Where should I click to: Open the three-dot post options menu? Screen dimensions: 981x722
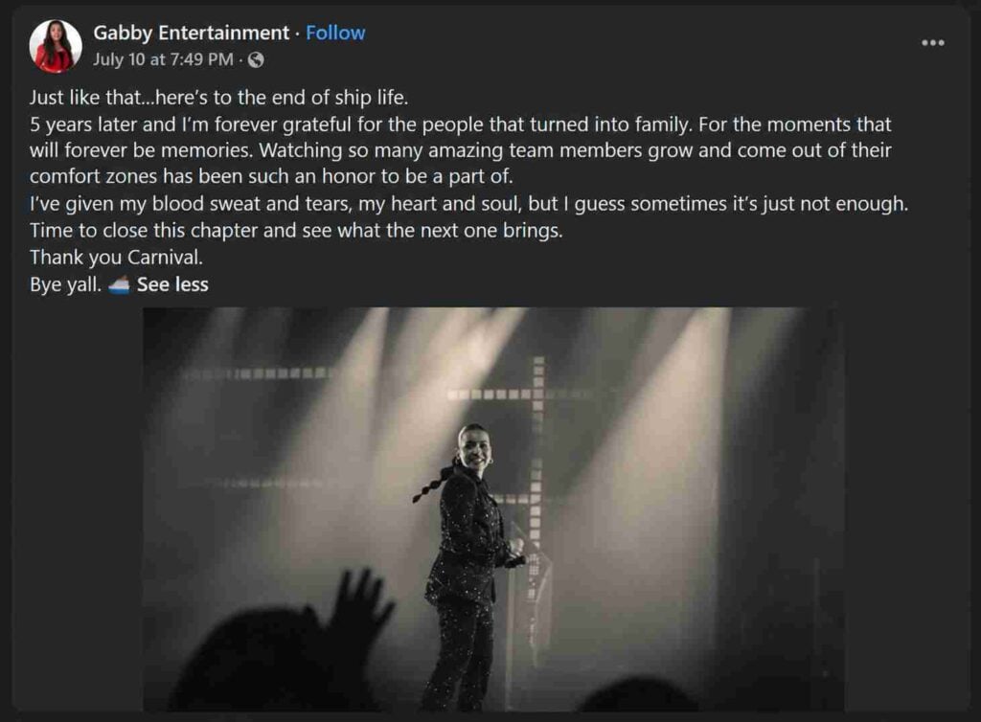point(933,42)
